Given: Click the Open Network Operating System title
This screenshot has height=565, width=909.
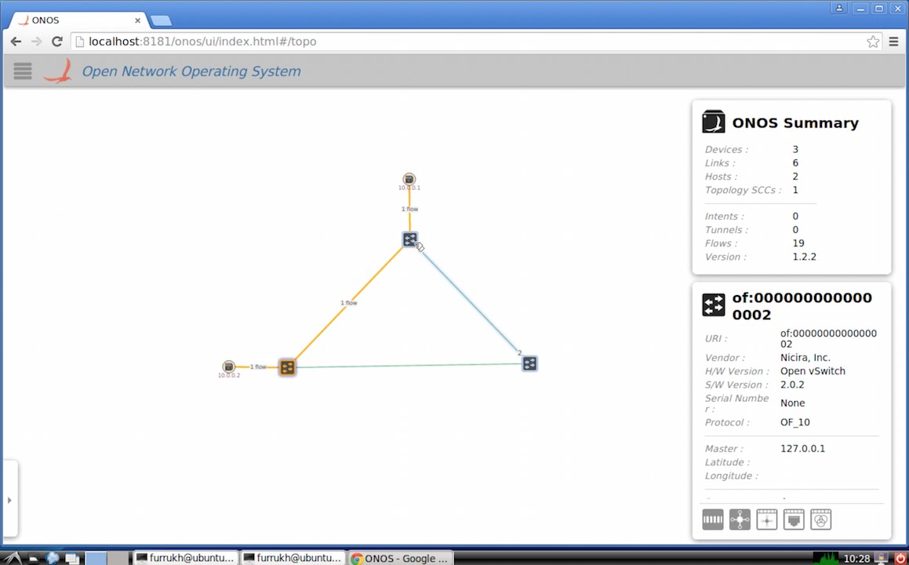Looking at the screenshot, I should tap(191, 71).
